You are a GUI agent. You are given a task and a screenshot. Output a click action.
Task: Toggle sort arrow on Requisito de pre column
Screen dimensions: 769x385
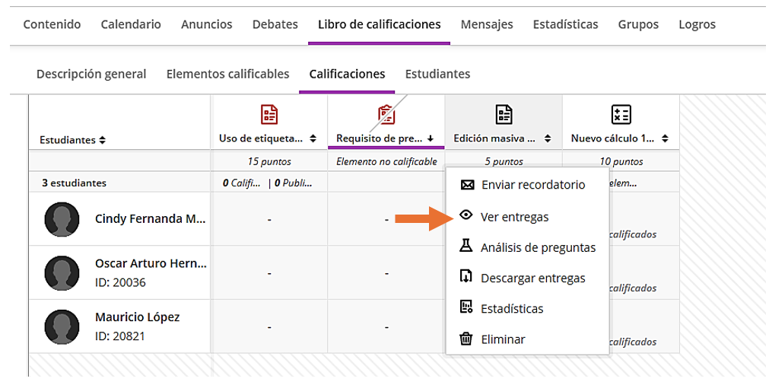click(x=431, y=138)
